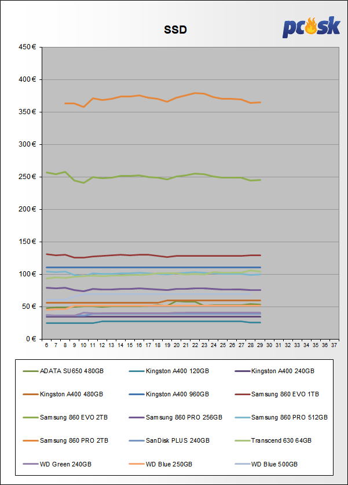Click the 50 € axis label
The height and width of the screenshot is (485, 348).
tap(29, 307)
